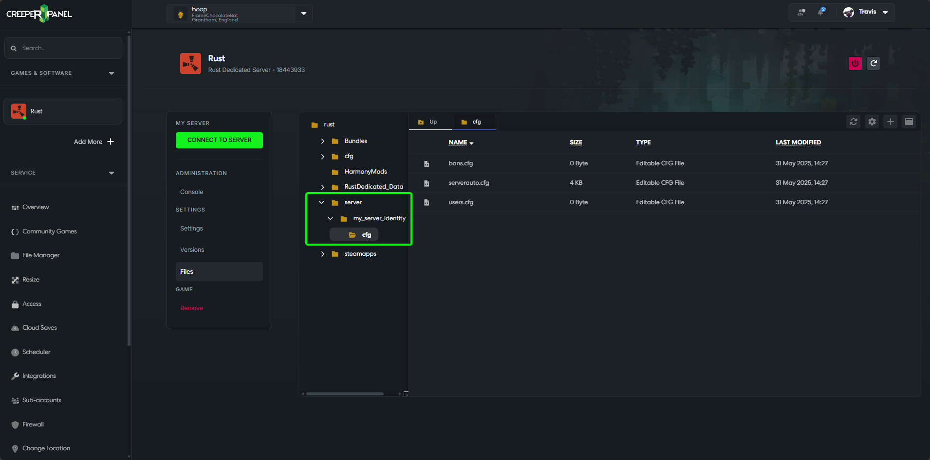Open Console in administration menu

click(x=191, y=192)
